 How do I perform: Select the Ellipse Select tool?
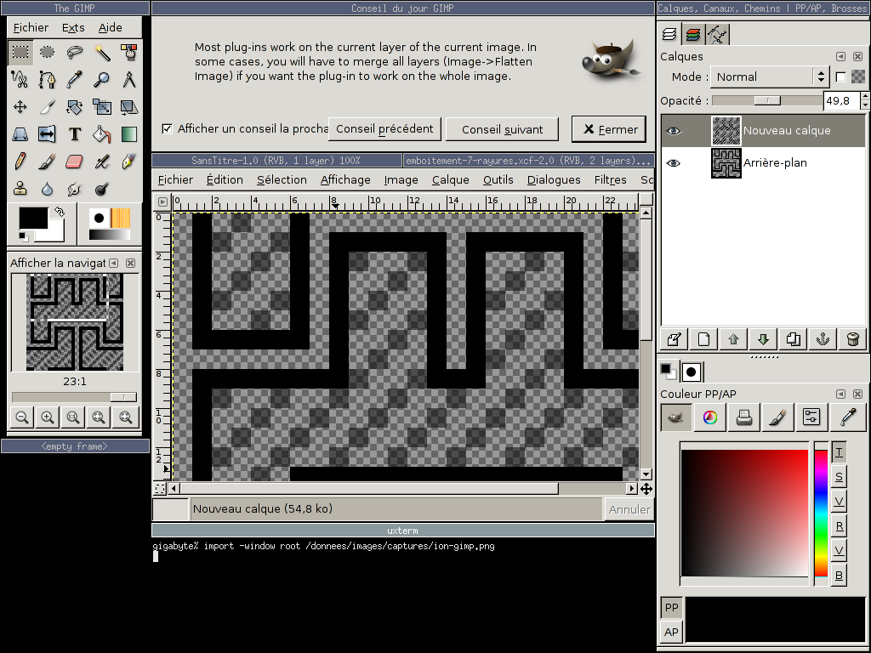tap(48, 52)
